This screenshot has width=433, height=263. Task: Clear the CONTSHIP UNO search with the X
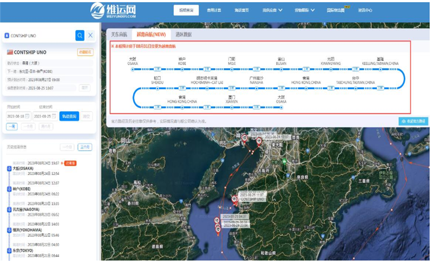click(x=90, y=35)
